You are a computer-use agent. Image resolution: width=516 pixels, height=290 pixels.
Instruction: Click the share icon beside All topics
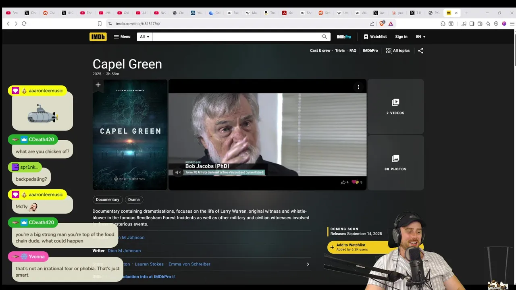coord(420,51)
